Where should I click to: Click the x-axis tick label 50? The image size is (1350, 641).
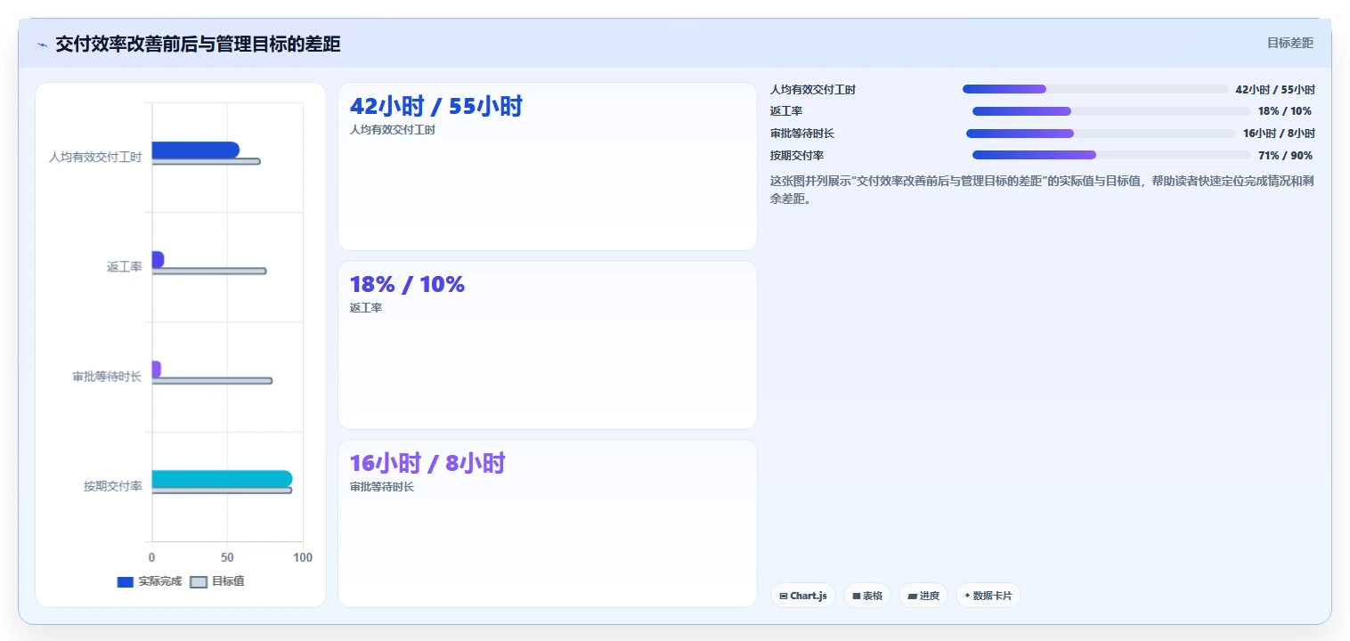pyautogui.click(x=228, y=557)
